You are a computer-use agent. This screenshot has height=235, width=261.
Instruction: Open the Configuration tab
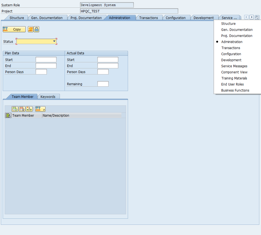pos(175,18)
